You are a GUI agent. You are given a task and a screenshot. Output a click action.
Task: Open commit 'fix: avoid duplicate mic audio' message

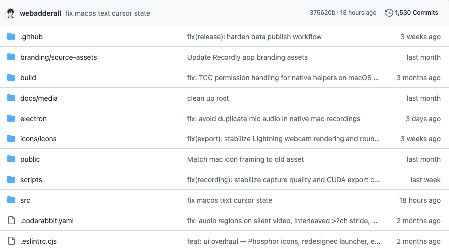[273, 119]
